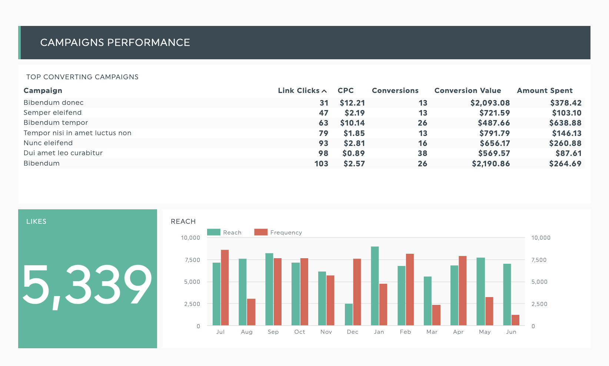This screenshot has width=609, height=366.
Task: Click the green Reach bar for Jan
Action: tap(375, 286)
